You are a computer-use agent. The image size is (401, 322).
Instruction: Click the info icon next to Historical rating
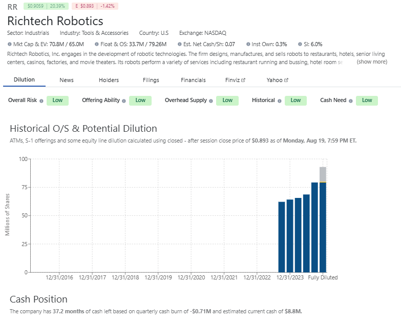click(280, 101)
